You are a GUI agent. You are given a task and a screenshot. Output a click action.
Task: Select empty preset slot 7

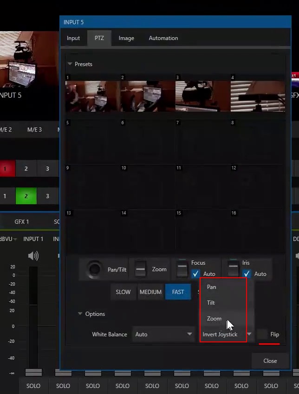pyautogui.click(x=203, y=141)
